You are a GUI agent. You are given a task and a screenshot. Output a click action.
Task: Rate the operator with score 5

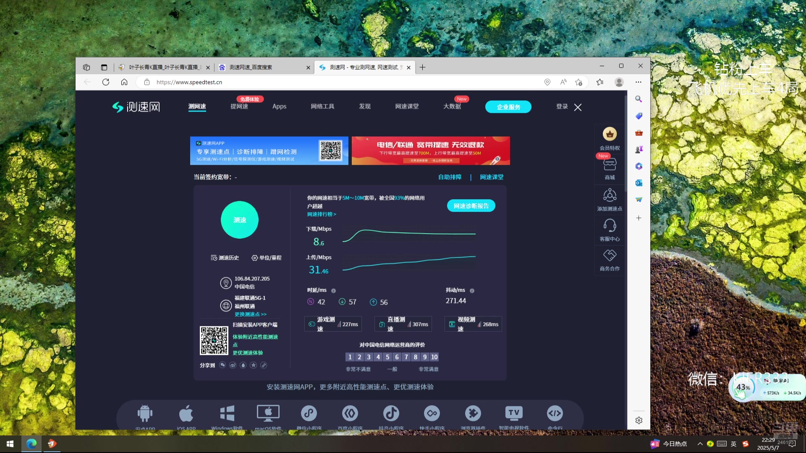(387, 357)
